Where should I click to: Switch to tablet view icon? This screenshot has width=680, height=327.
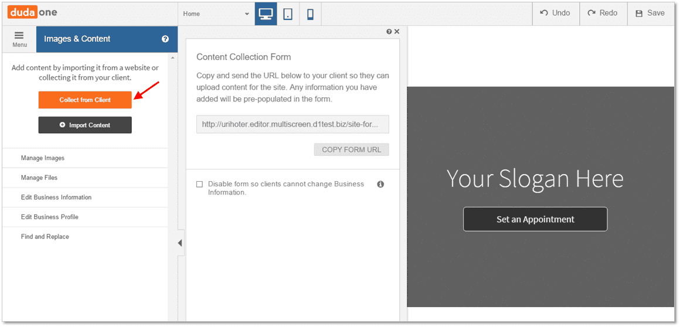(x=288, y=14)
